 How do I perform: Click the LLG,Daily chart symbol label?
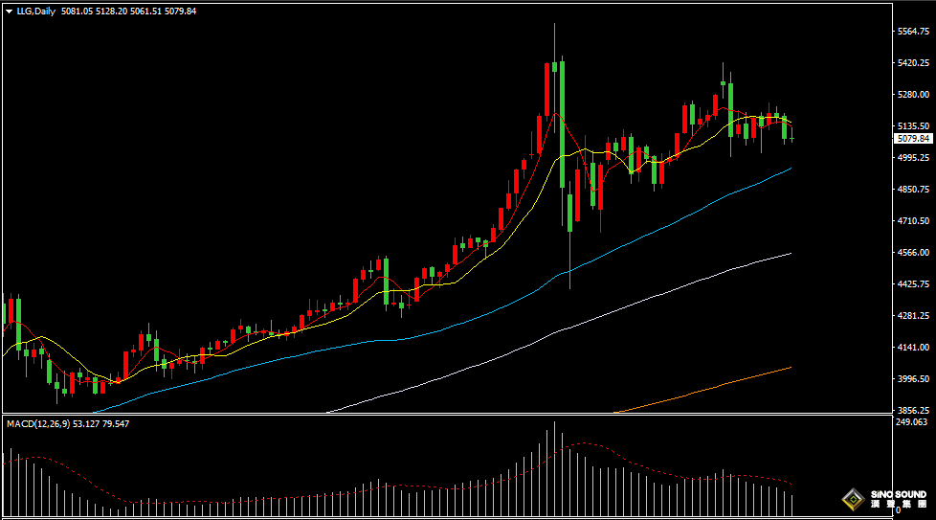(35, 11)
